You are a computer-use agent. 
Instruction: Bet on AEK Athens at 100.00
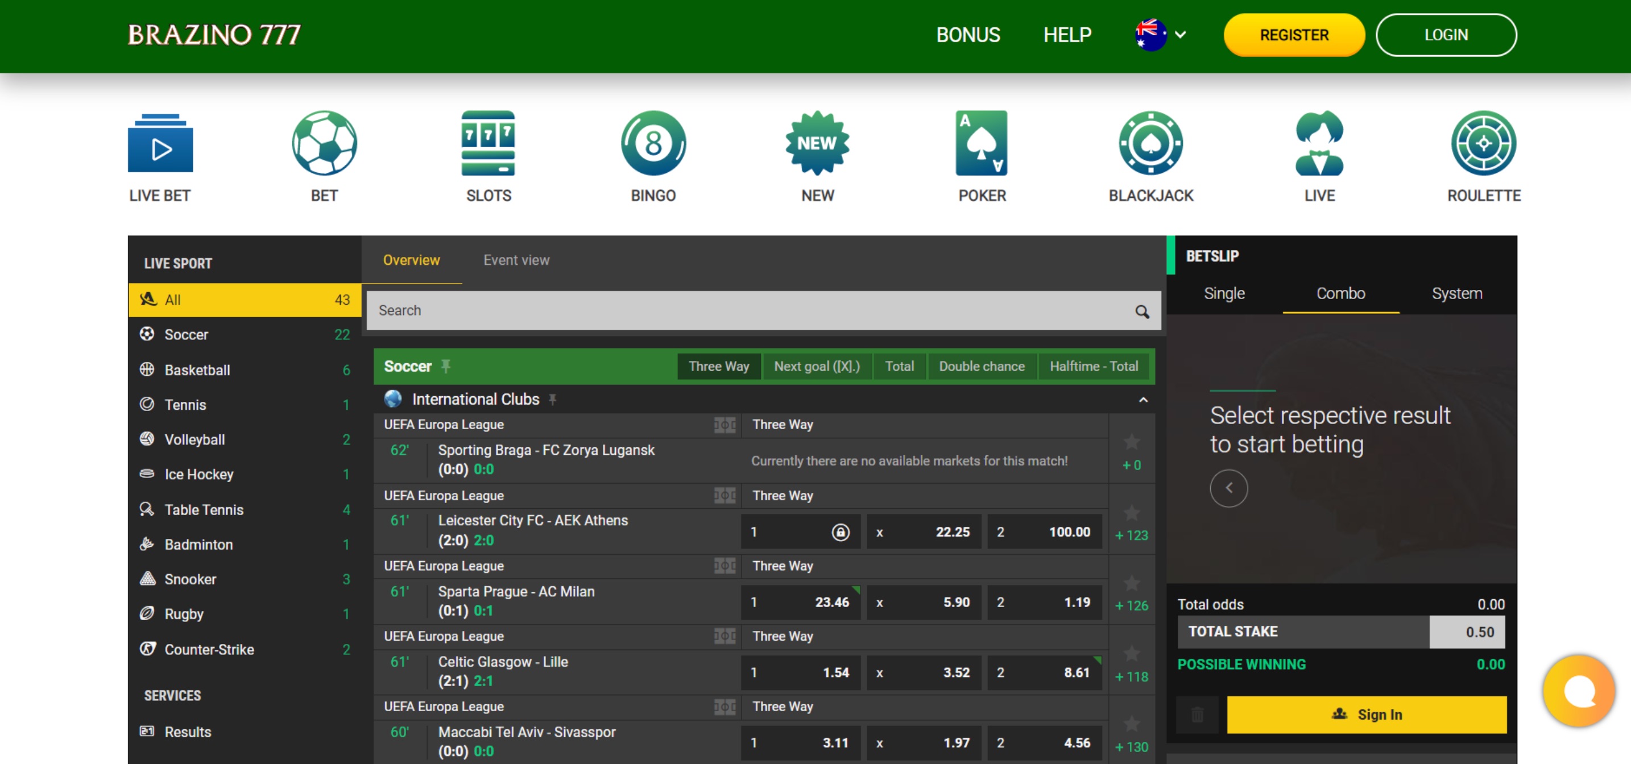coord(1044,532)
